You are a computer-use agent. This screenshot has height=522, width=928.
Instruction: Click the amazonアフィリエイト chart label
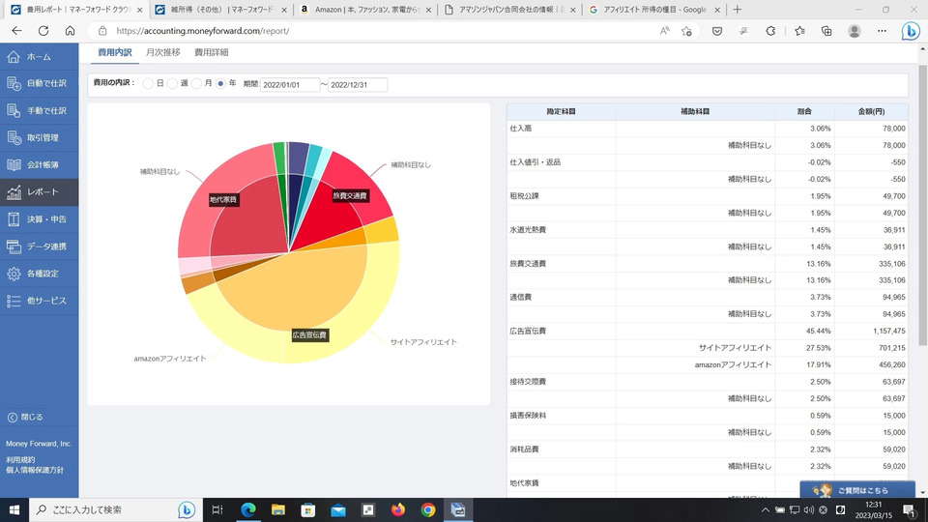[170, 359]
